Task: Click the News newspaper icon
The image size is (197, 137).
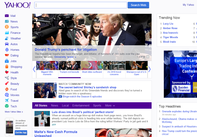Action: click(7, 21)
